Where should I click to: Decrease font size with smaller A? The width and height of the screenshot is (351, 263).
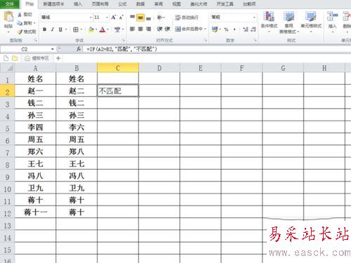coord(121,18)
